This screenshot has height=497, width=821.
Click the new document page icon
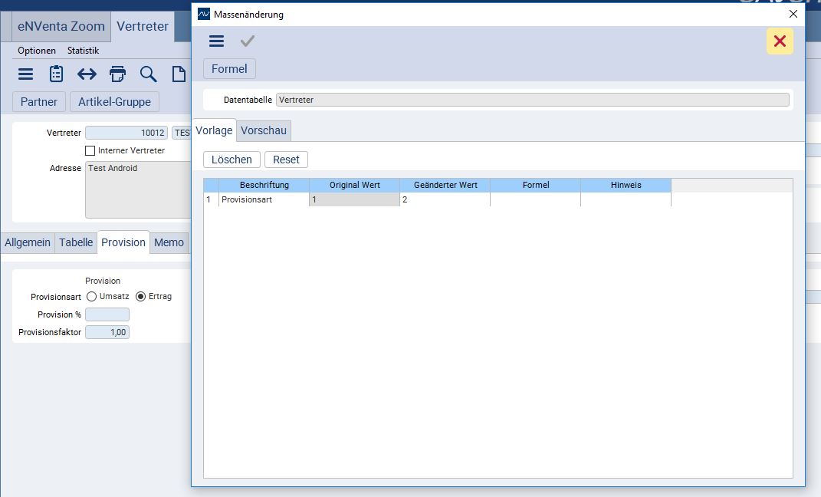coord(178,74)
